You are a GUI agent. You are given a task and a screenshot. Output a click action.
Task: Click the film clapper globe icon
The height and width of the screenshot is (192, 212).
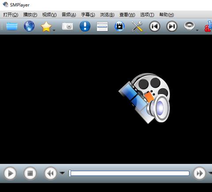click(x=120, y=26)
